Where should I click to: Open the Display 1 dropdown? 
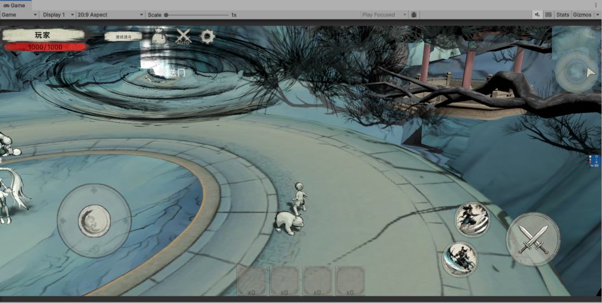coord(59,14)
